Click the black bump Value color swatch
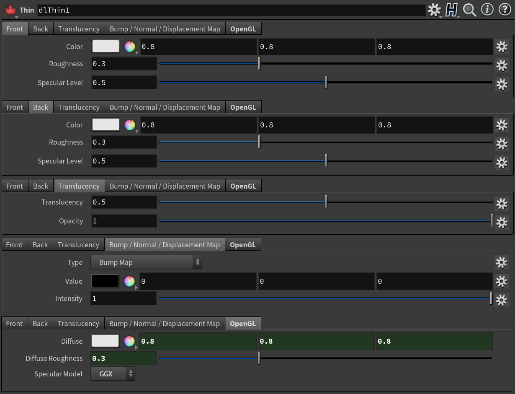Image resolution: width=515 pixels, height=394 pixels. point(106,281)
